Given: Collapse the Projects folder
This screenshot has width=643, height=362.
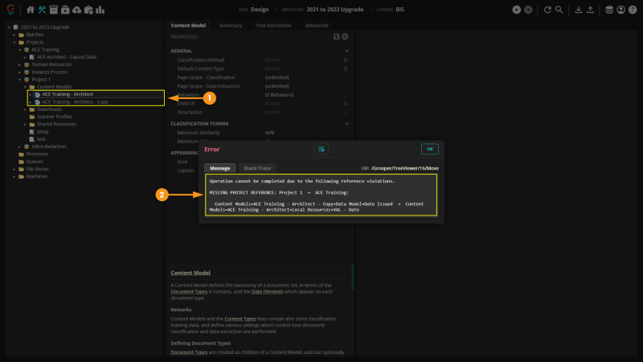Looking at the screenshot, I should 14,43.
